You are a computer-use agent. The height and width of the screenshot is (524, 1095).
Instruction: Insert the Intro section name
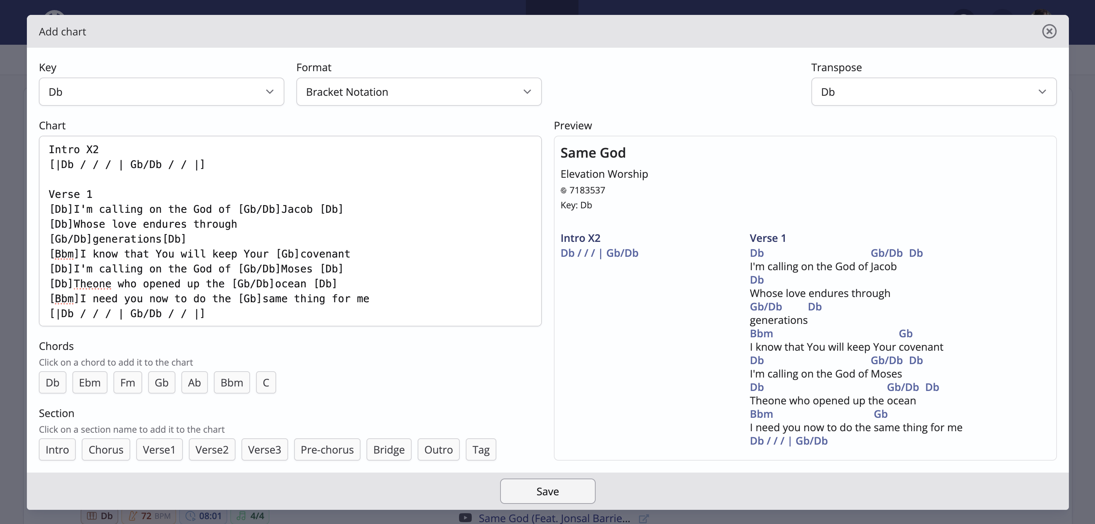57,450
